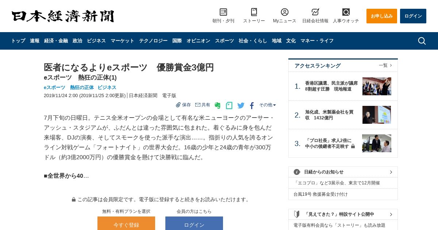The width and height of the screenshot is (438, 230).
Task: Click the Nikkei 日本経済新聞 logo
Action: coord(63,16)
